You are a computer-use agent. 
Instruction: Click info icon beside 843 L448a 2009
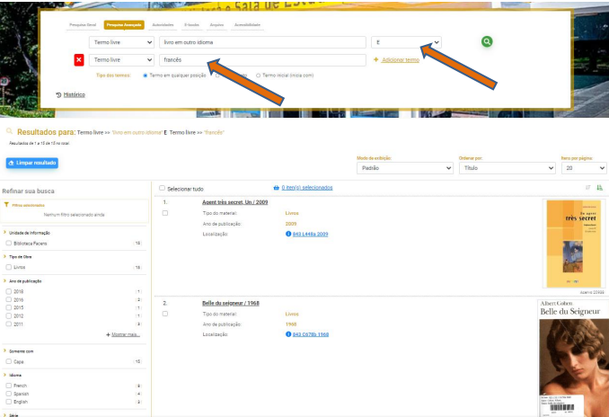point(288,234)
